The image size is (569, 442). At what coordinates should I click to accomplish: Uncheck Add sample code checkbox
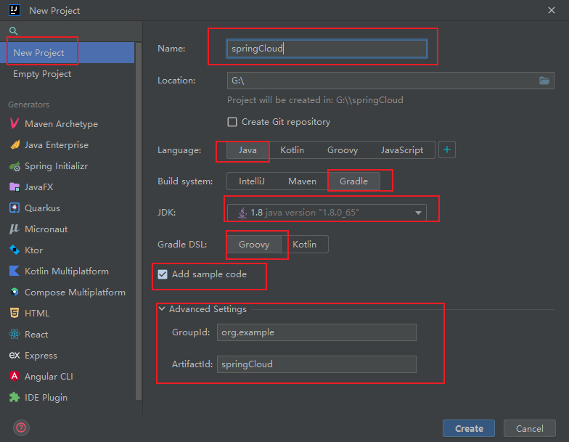click(x=163, y=274)
